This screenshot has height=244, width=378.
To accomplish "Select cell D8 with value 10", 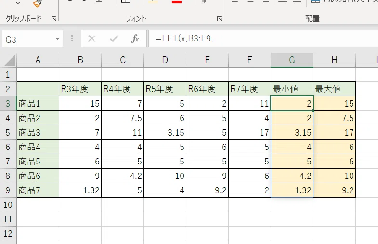I will click(x=165, y=176).
